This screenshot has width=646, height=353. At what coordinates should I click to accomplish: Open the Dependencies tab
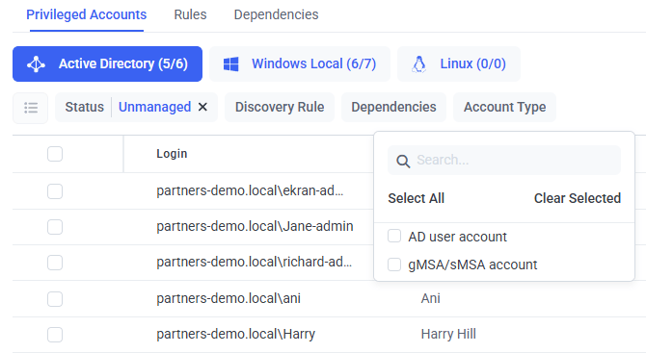276,14
